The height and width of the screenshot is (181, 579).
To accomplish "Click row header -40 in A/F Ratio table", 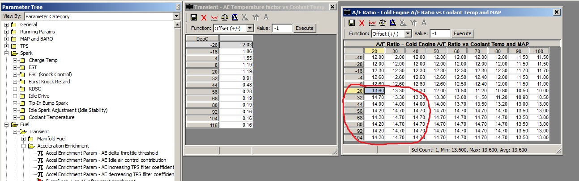I will [354, 58].
